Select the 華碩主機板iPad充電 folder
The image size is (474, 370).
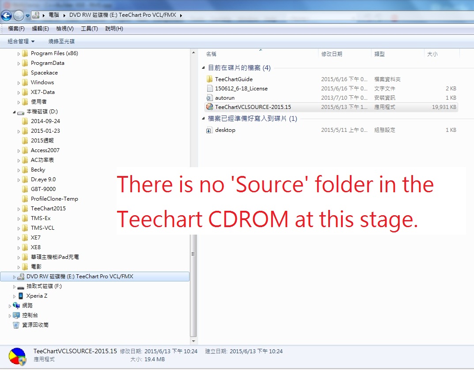click(55, 257)
